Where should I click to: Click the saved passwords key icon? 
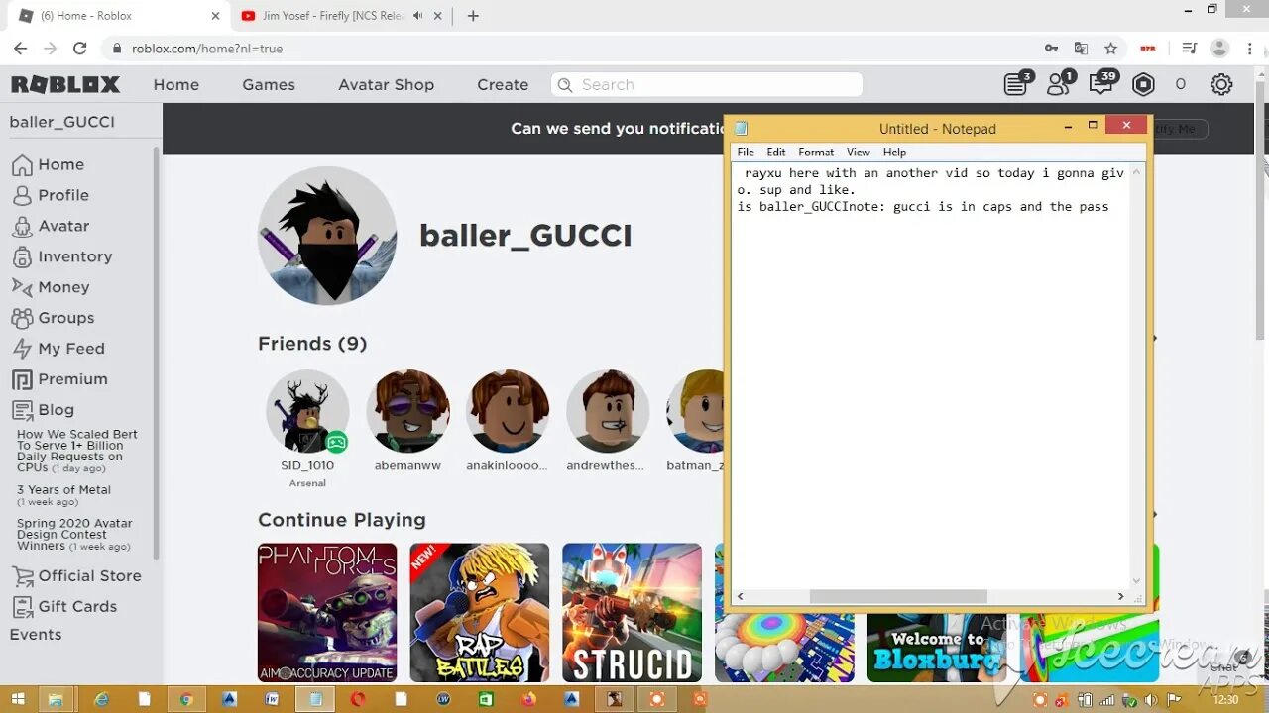pyautogui.click(x=1051, y=48)
